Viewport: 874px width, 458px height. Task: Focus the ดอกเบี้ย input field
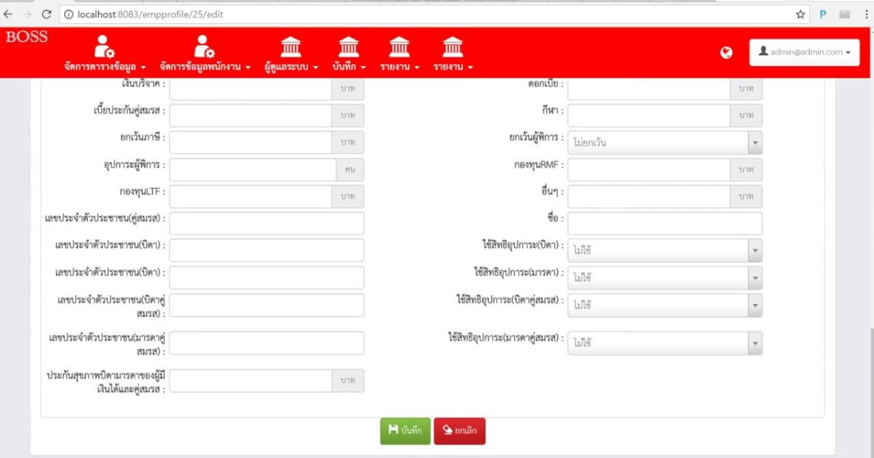pyautogui.click(x=649, y=88)
